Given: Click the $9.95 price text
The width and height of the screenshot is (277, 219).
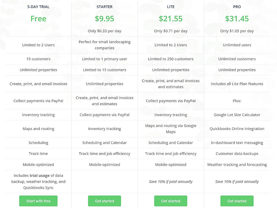Looking at the screenshot, I should 105,18.
